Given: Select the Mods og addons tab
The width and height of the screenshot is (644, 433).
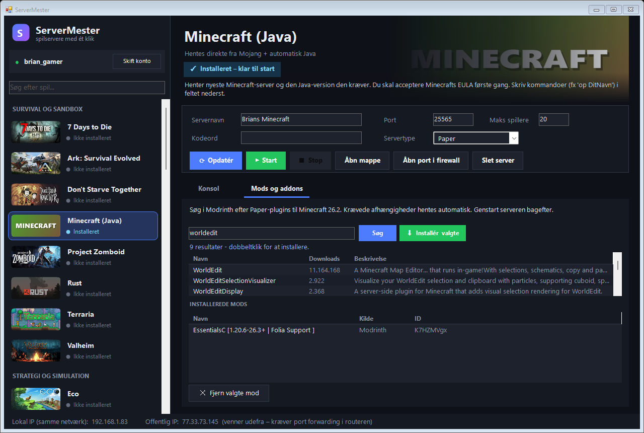Looking at the screenshot, I should [x=277, y=189].
